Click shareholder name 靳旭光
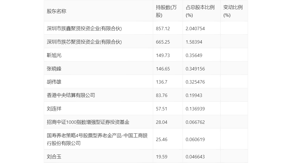The image size is (292, 163). pos(54,55)
